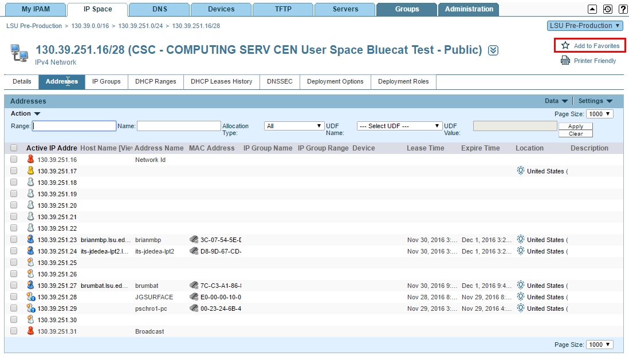Click red status icon for 130.39.251.31 Broadcast
The height and width of the screenshot is (364, 629).
click(x=30, y=331)
